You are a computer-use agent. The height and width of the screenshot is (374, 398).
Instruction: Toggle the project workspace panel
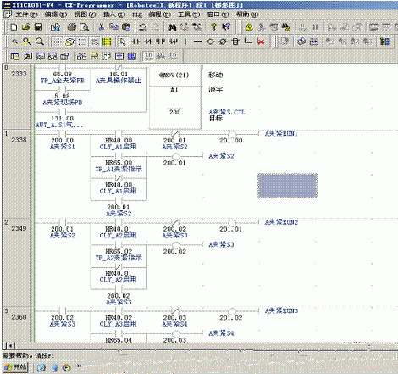pos(15,56)
